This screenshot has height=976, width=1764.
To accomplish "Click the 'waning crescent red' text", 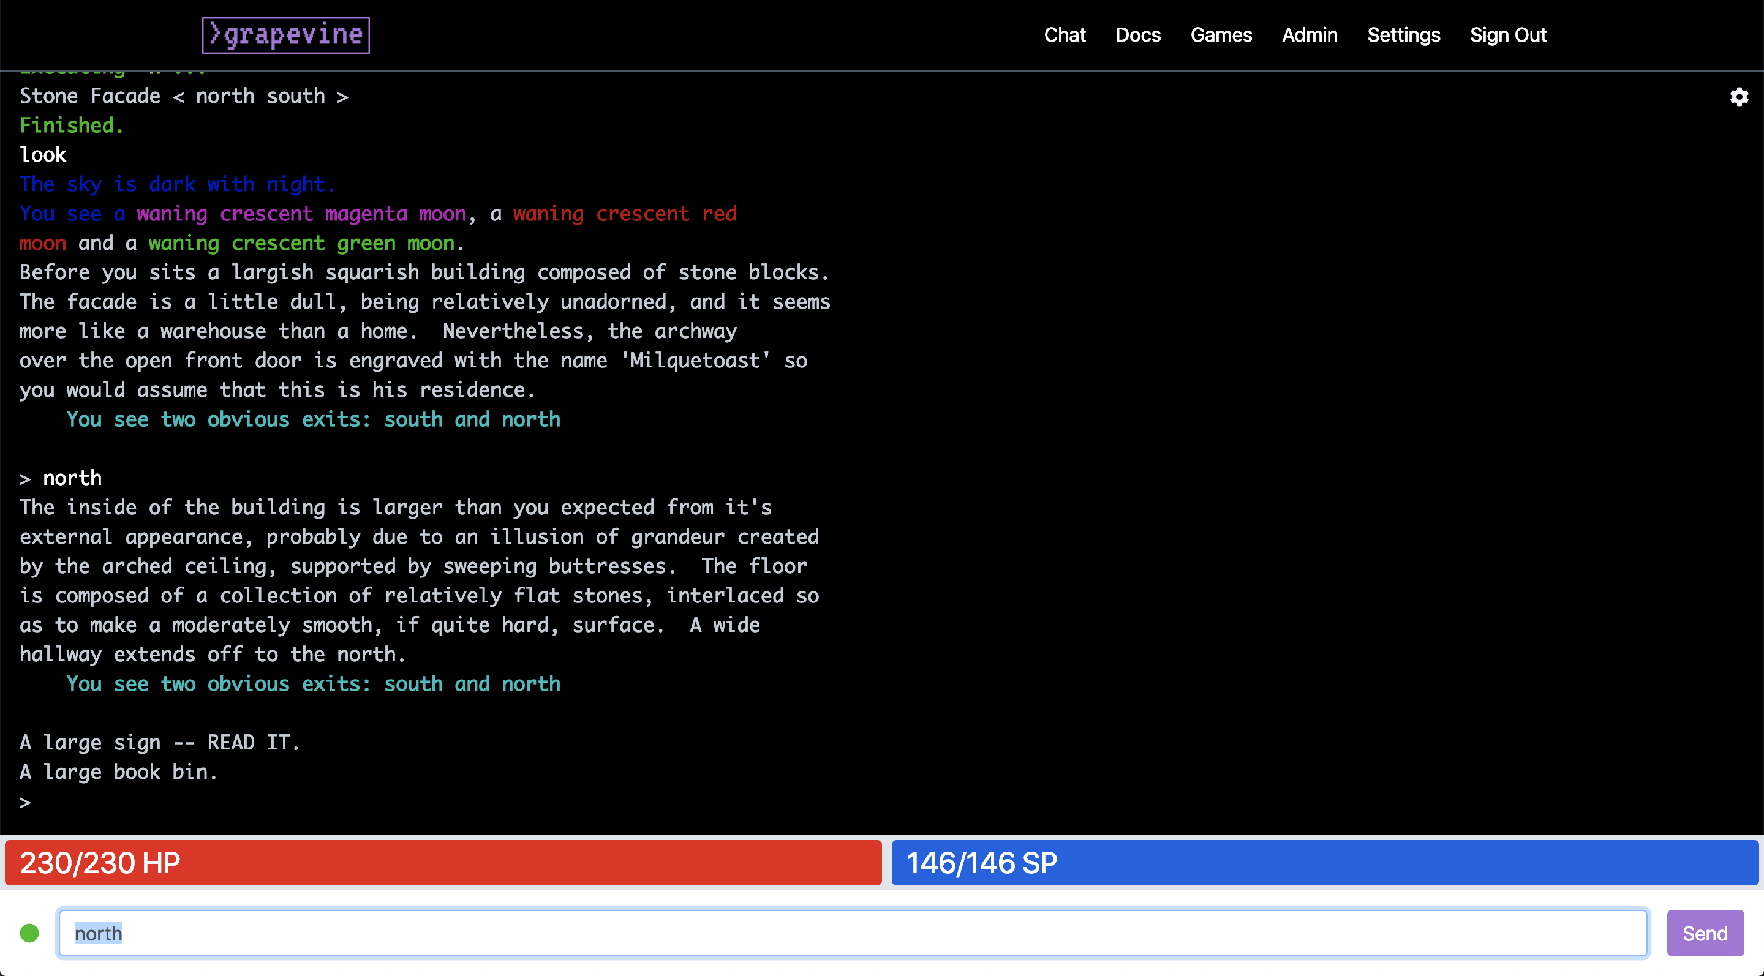I will coord(625,214).
